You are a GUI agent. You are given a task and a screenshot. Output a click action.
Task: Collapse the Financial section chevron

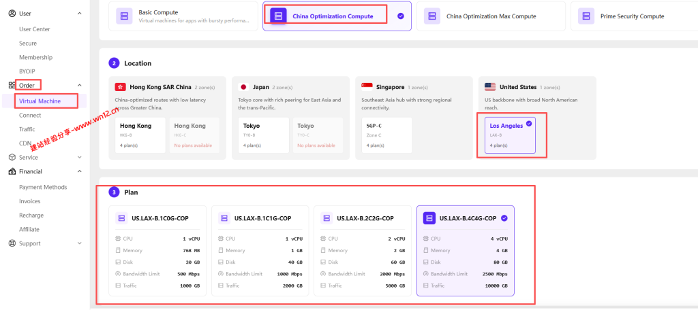(x=80, y=171)
